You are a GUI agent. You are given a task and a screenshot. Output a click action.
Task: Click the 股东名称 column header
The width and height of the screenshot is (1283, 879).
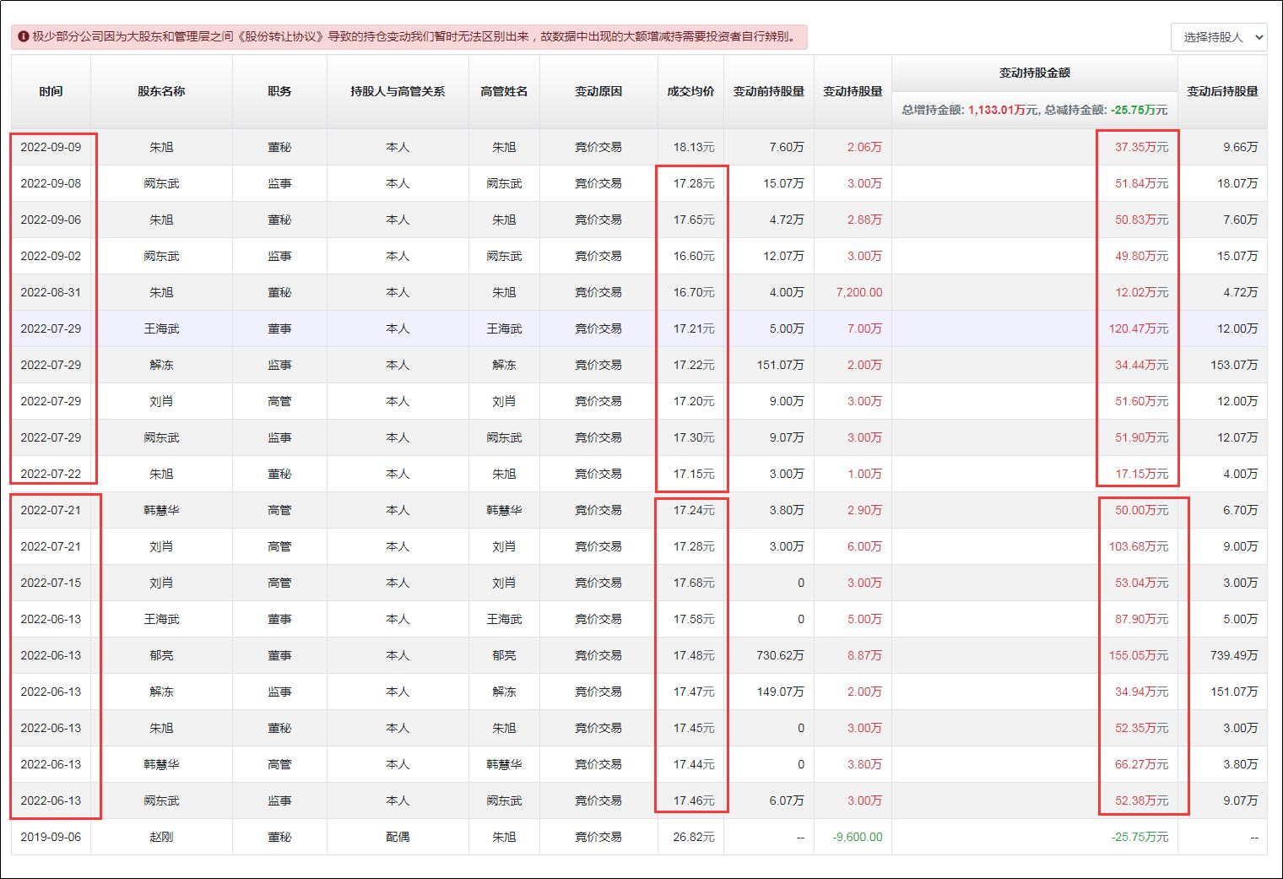click(x=162, y=91)
